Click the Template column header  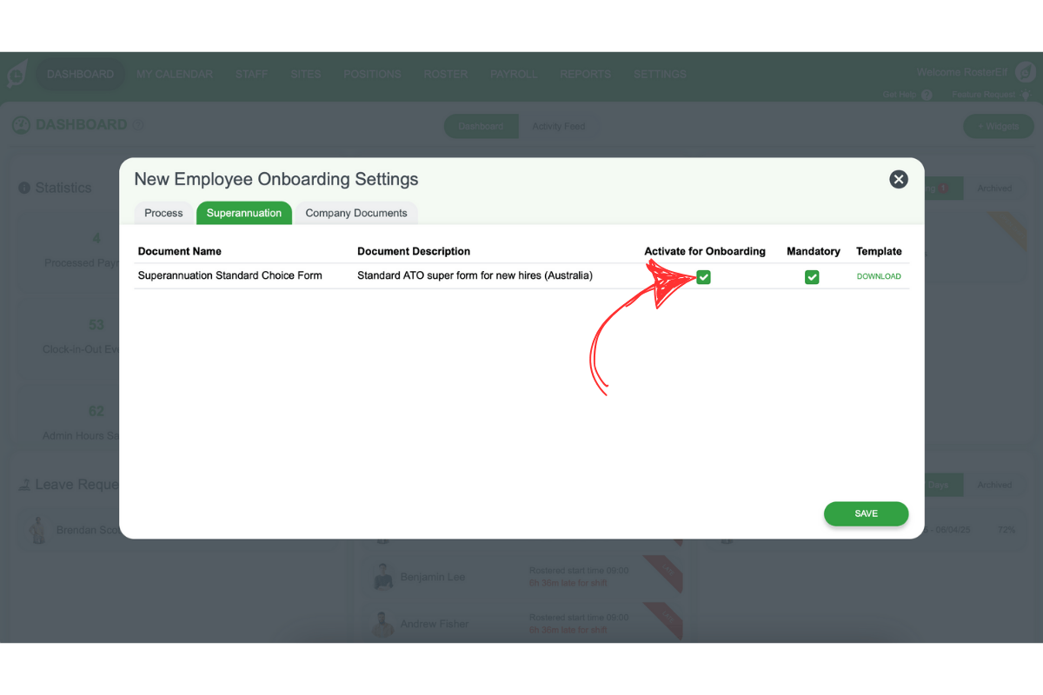(x=879, y=251)
